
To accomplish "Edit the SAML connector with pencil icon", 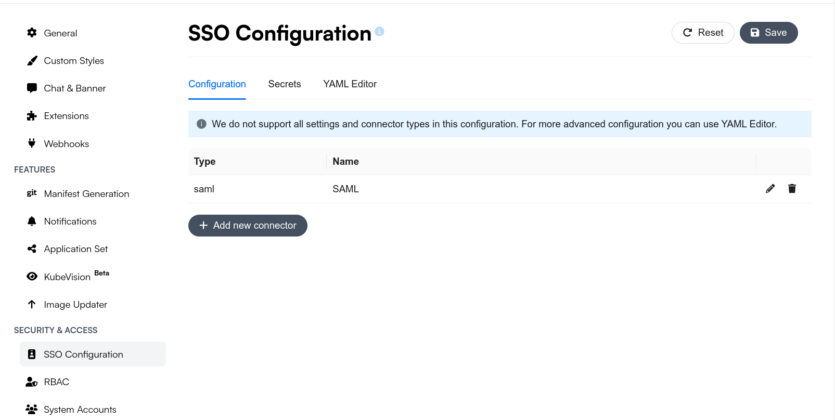I will (770, 189).
